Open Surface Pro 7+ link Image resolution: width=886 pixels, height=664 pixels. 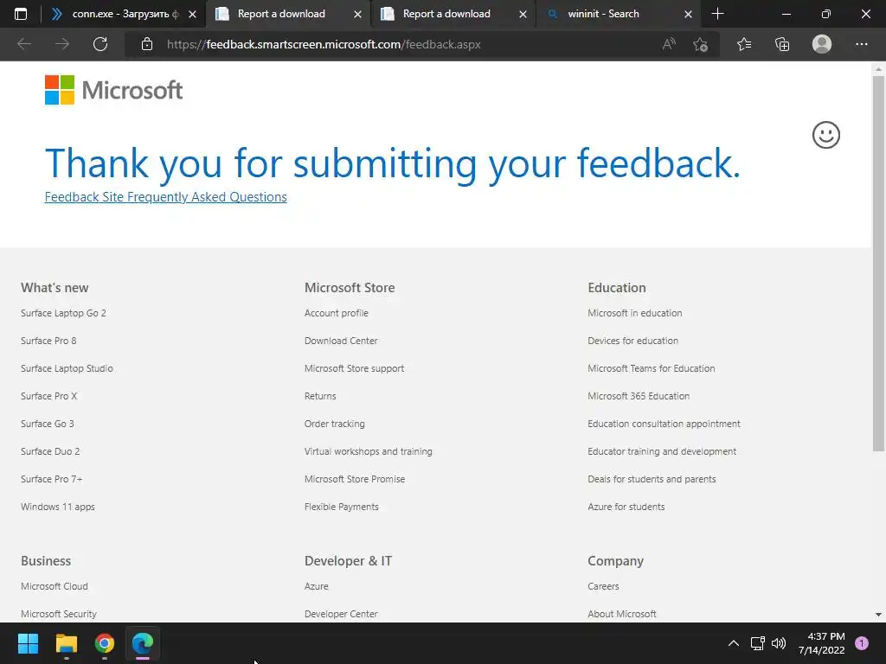(51, 479)
